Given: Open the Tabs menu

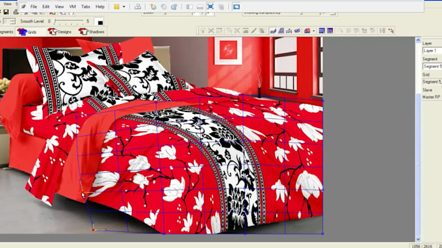Looking at the screenshot, I should point(86,6).
